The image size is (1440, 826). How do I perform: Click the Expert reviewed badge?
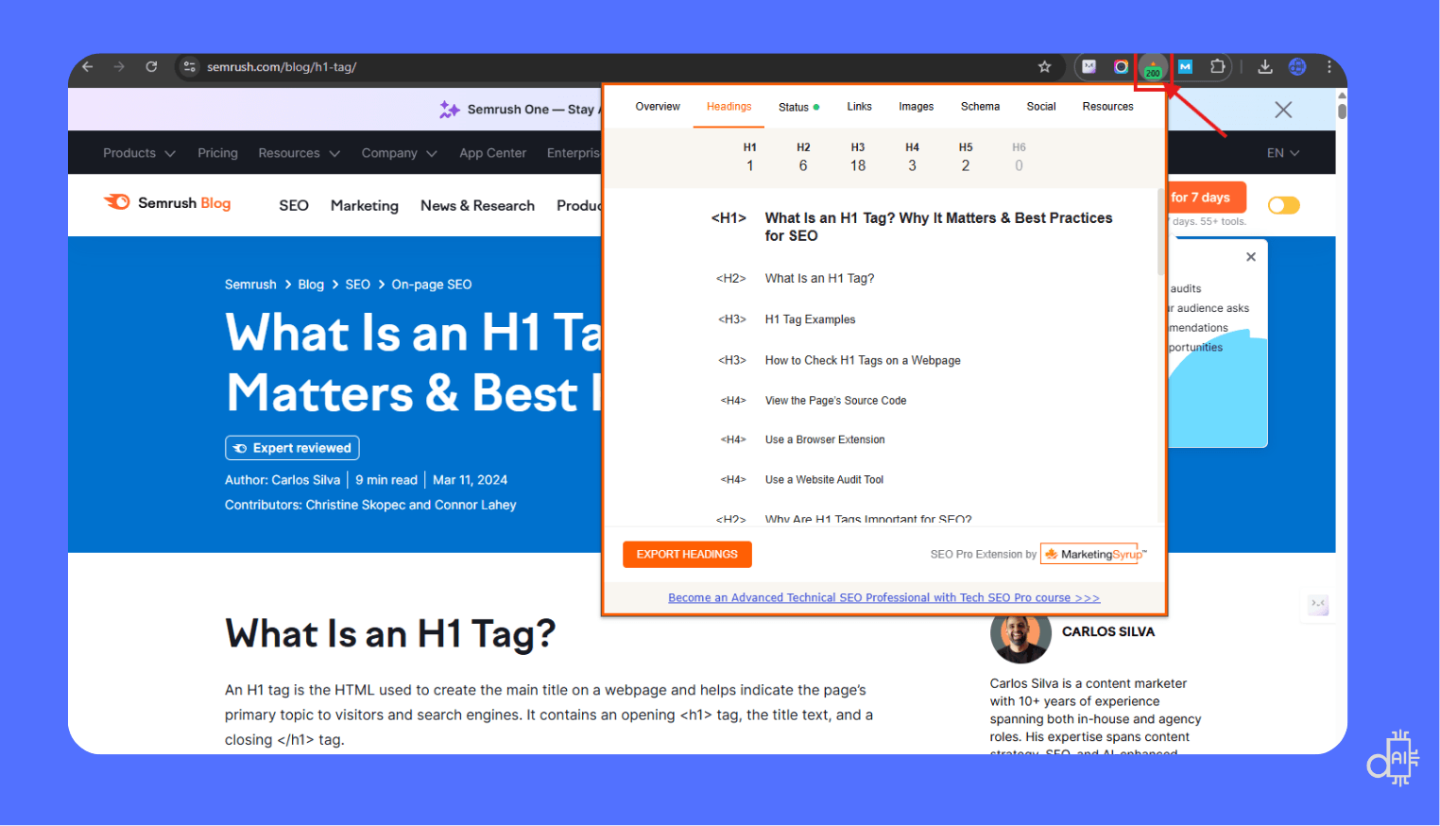click(x=292, y=448)
